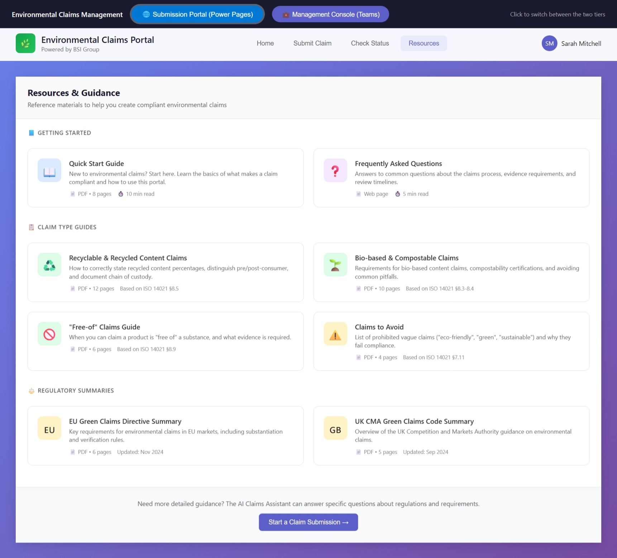Open the EU Green Claims Directive Summary PDF

point(165,436)
